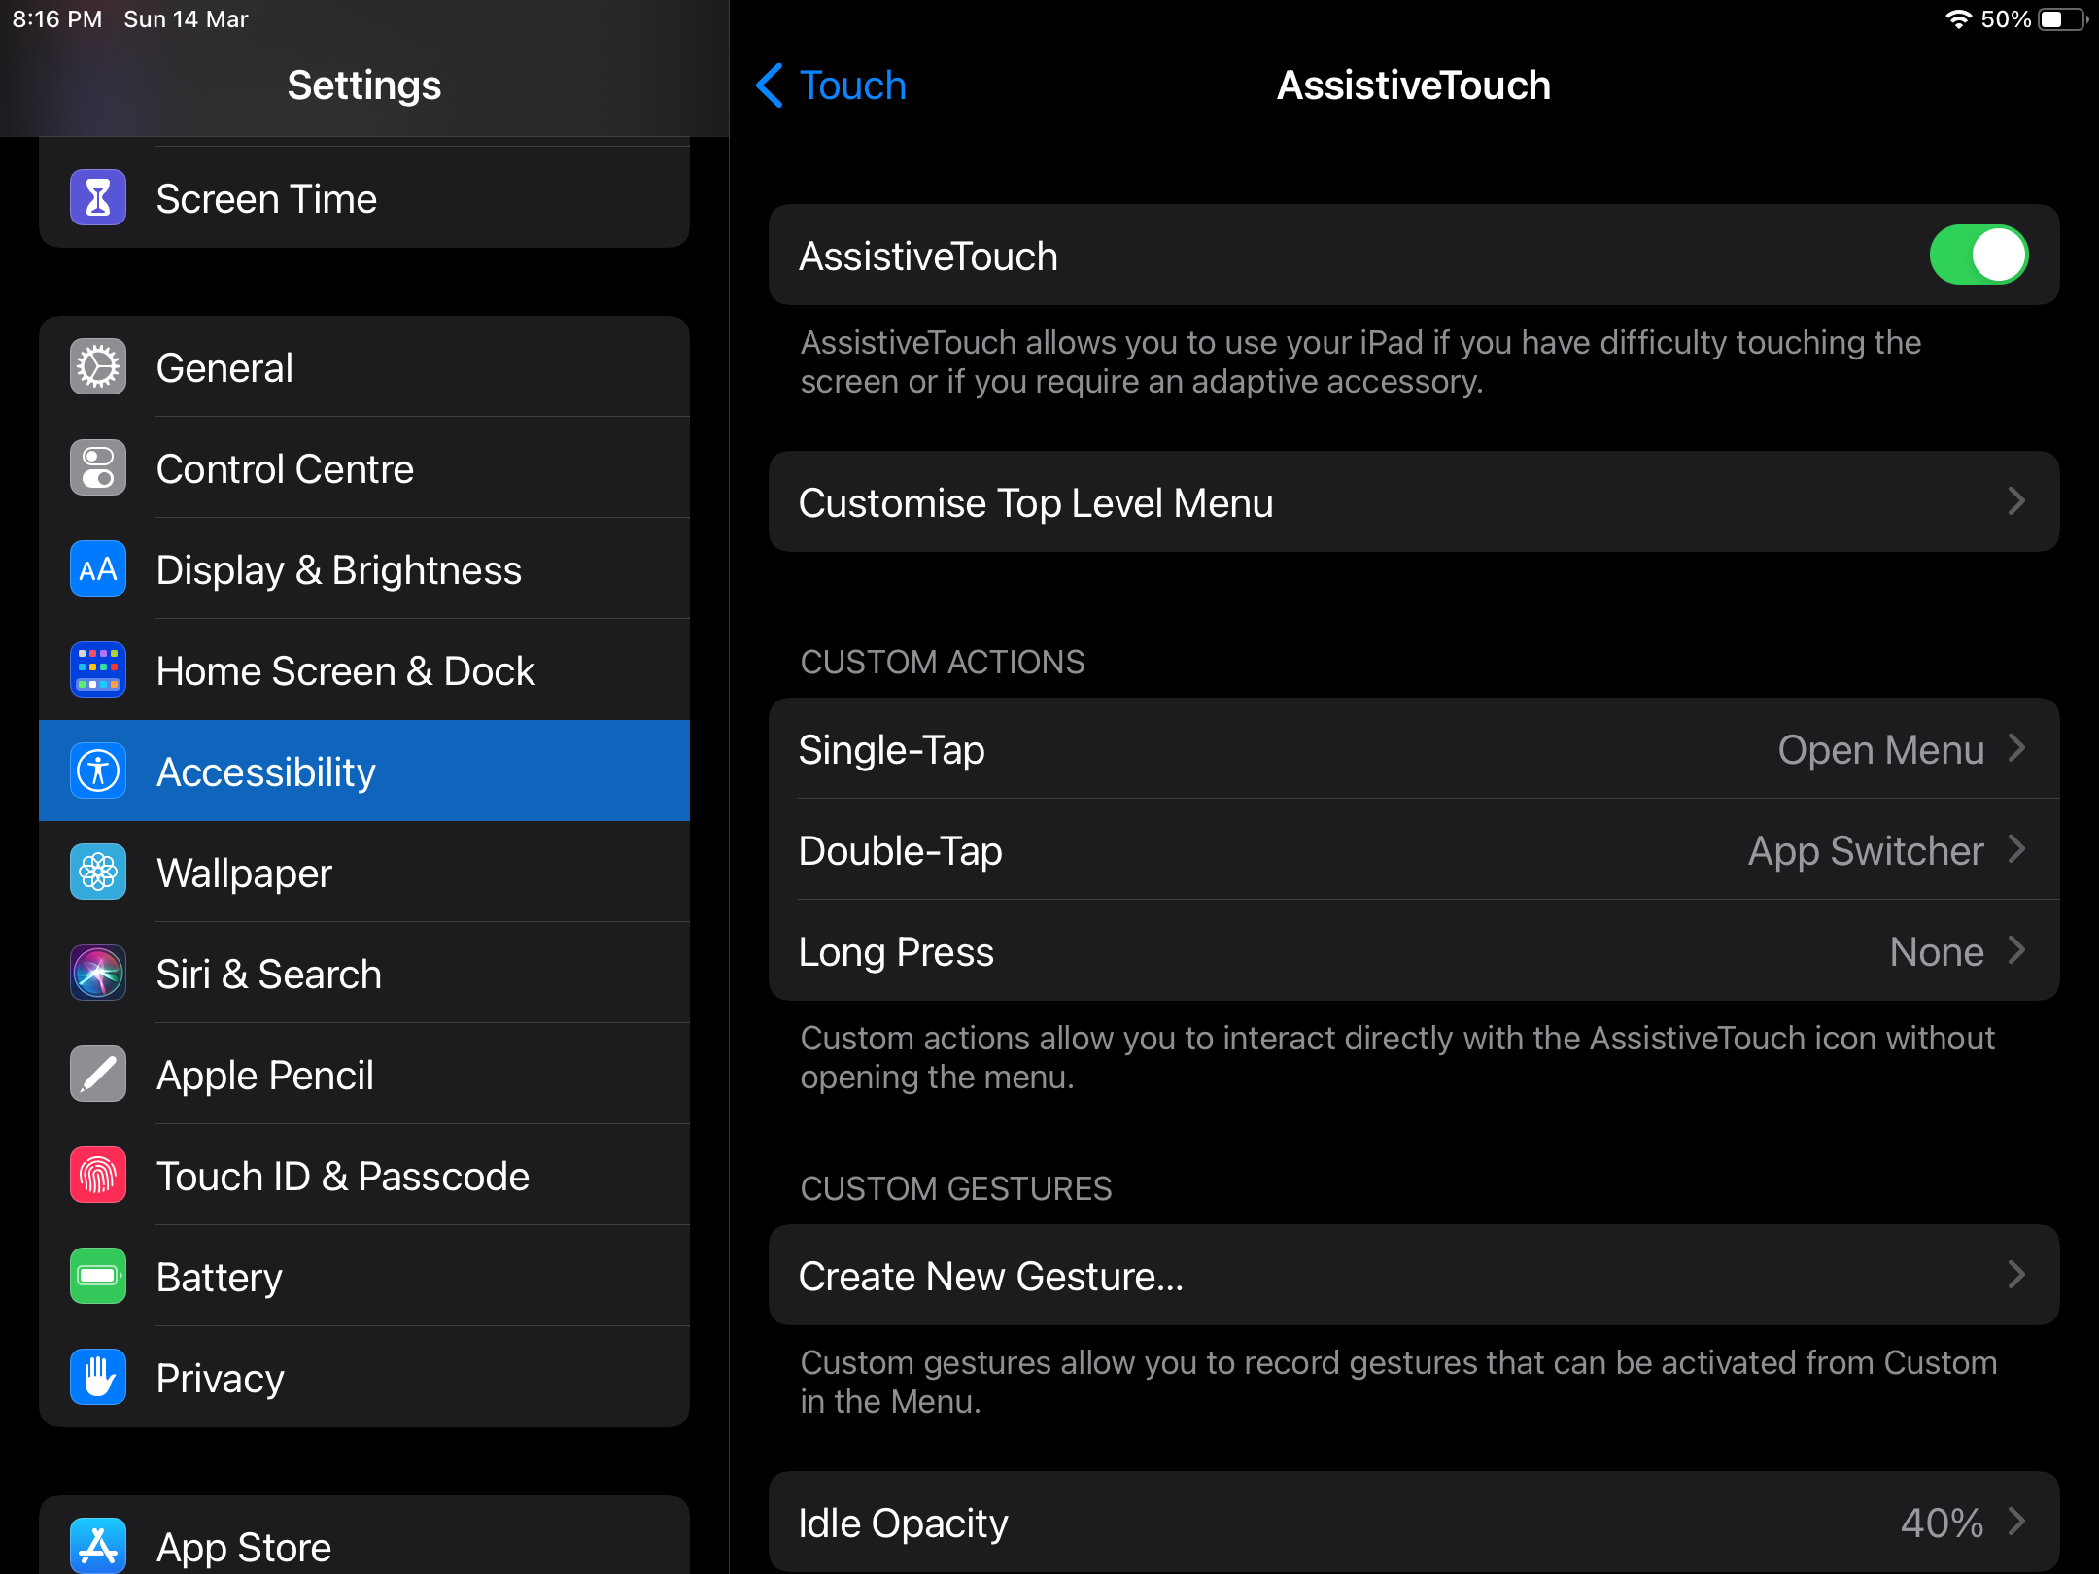Expand the Customise Top Level Menu chevron
This screenshot has width=2099, height=1574.
2016,502
